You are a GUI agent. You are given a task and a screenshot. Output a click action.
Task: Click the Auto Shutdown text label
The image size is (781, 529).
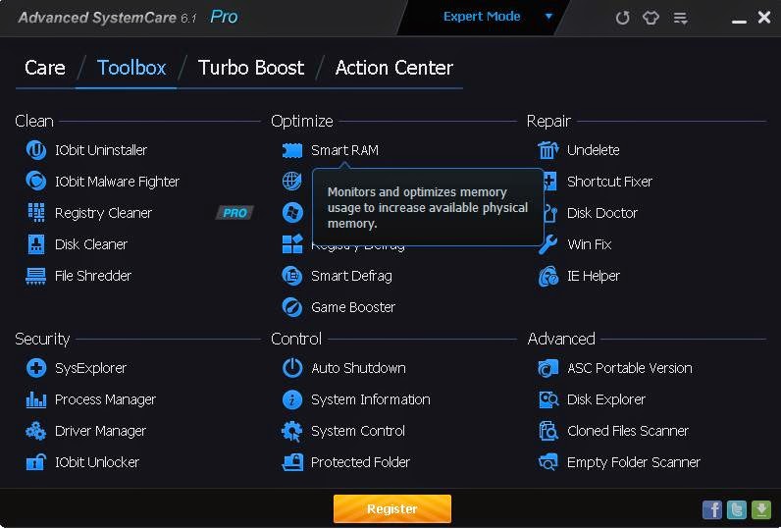point(358,368)
